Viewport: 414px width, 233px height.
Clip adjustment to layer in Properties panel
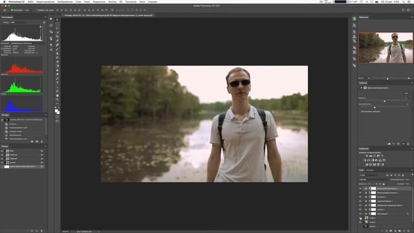point(389,144)
